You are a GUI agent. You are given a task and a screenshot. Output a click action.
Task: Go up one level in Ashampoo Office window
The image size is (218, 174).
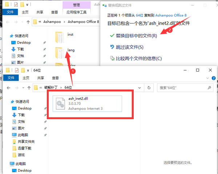(x=28, y=22)
